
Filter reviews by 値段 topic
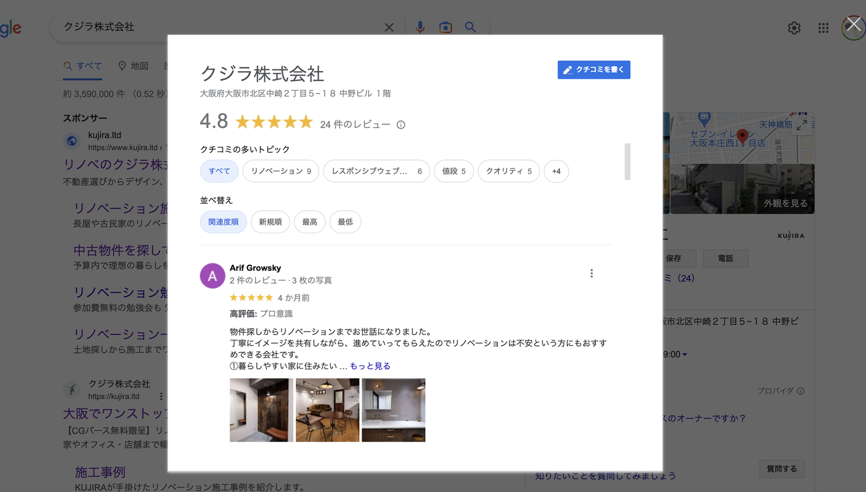pyautogui.click(x=454, y=171)
